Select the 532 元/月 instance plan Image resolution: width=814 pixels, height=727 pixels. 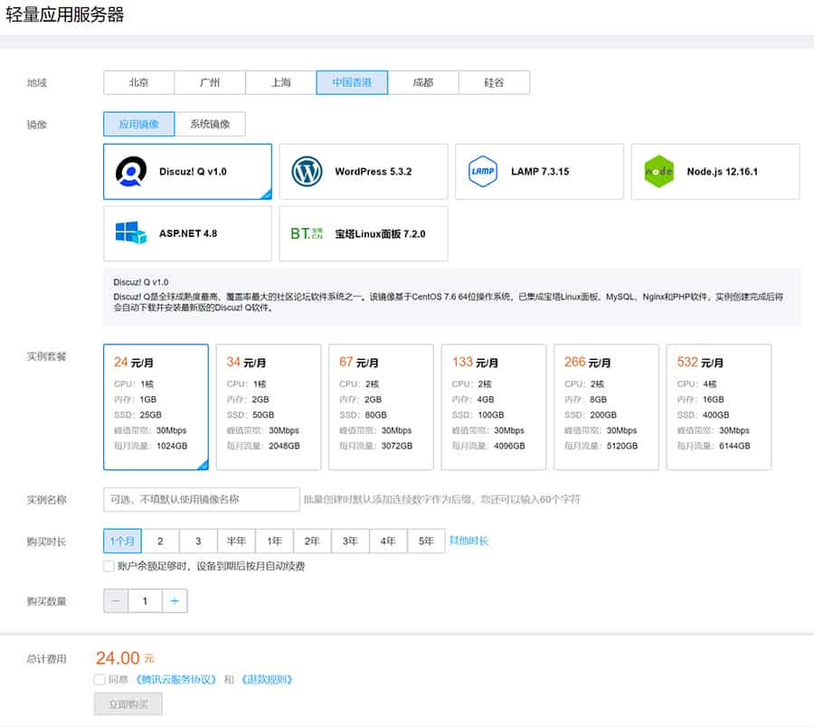click(719, 407)
